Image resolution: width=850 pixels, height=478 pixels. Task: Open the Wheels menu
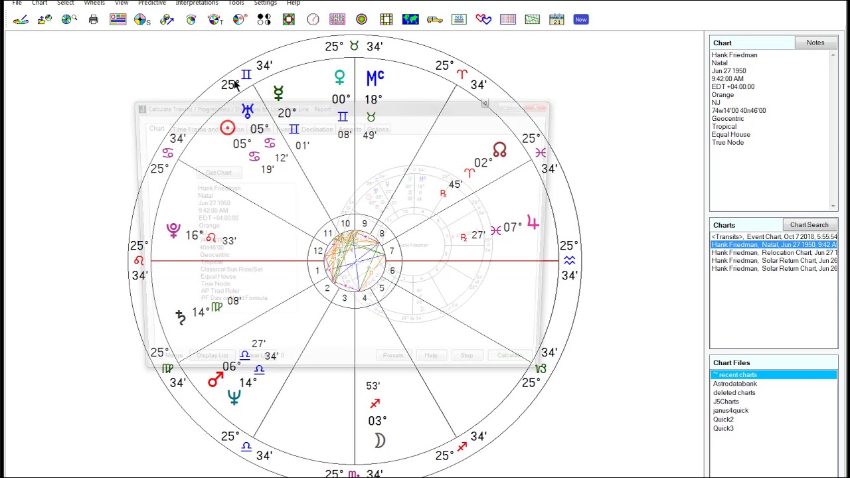click(x=94, y=3)
